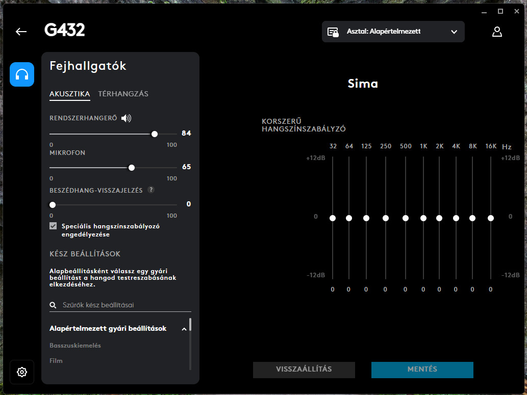Click the 4K equalizer slider knob
The image size is (527, 395).
(456, 218)
